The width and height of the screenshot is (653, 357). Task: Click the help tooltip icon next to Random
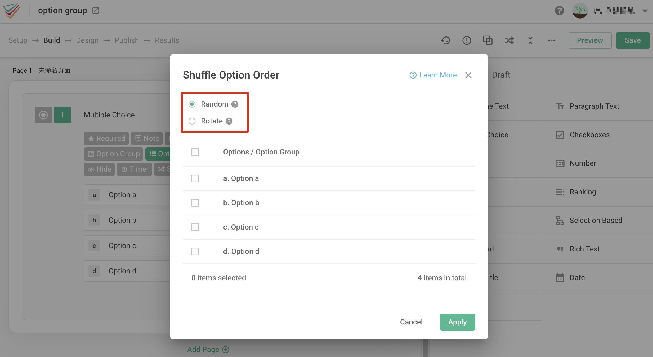pyautogui.click(x=235, y=104)
